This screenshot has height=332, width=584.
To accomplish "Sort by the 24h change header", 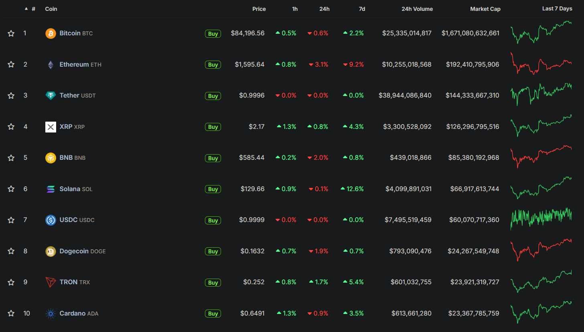I will click(x=324, y=9).
